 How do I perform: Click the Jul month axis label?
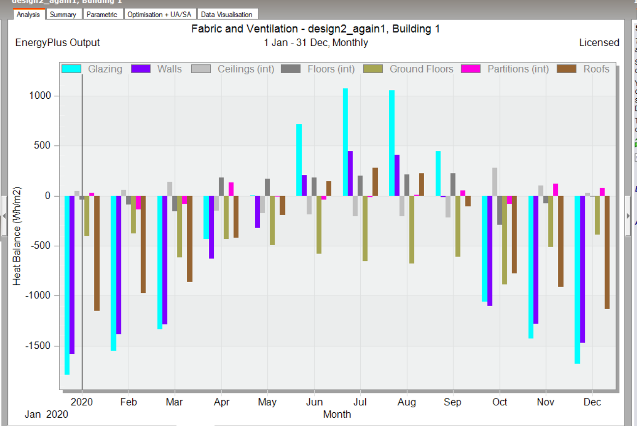(360, 402)
